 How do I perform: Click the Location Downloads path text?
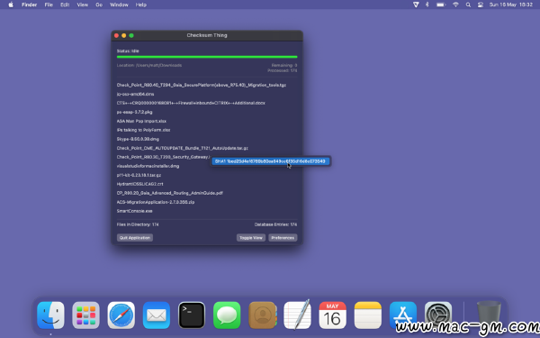[x=149, y=65]
